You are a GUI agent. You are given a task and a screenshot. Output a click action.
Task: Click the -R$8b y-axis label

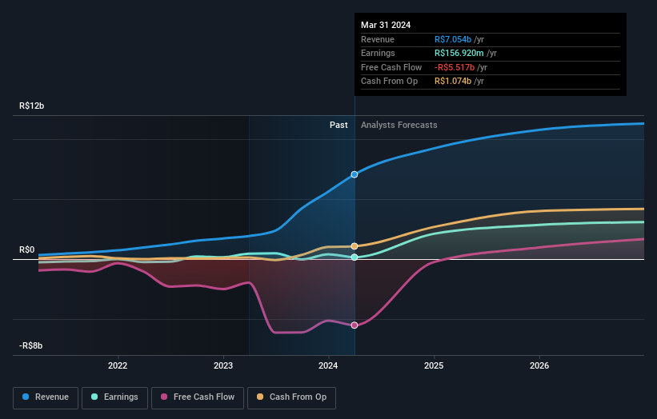pyautogui.click(x=32, y=345)
